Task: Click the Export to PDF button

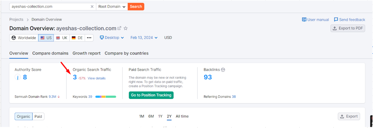Action: (x=348, y=28)
